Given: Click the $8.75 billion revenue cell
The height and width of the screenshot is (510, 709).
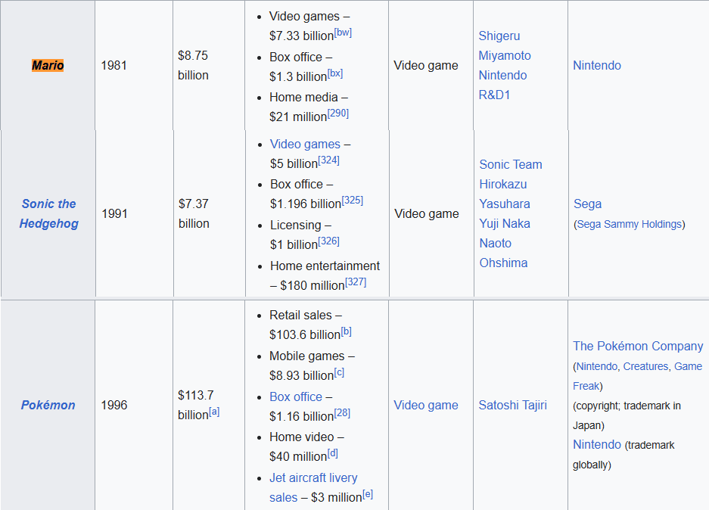Looking at the screenshot, I should [208, 66].
